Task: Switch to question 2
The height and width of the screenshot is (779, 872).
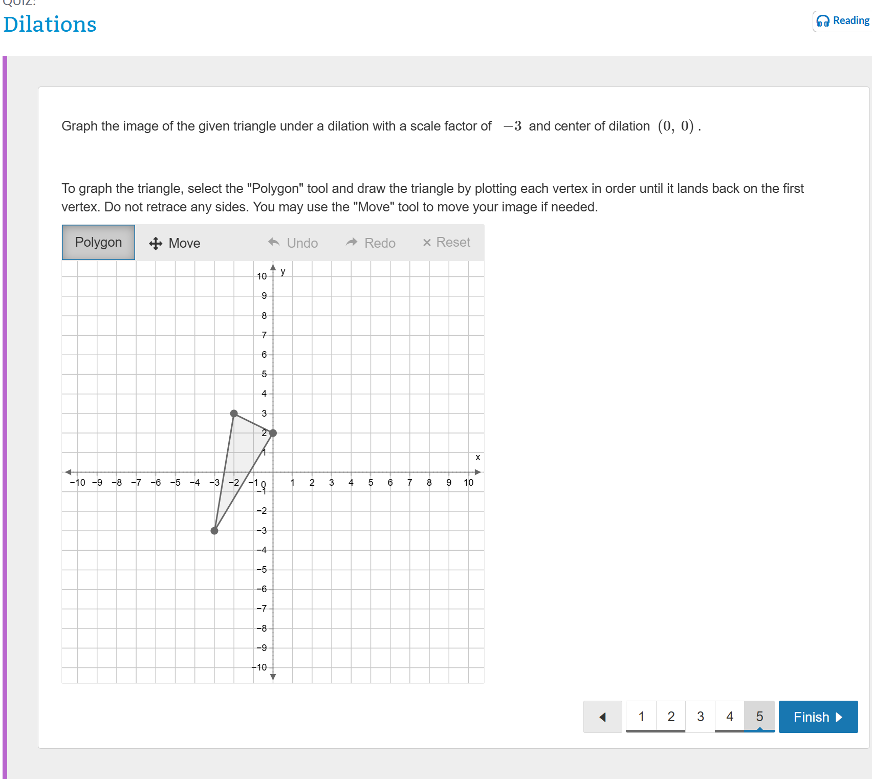Action: [671, 716]
